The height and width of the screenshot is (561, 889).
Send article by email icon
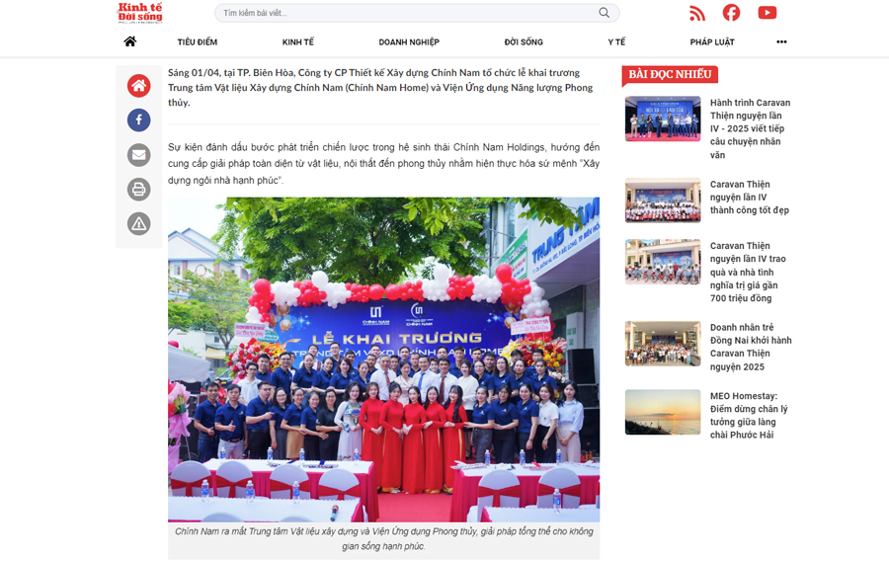tap(139, 155)
